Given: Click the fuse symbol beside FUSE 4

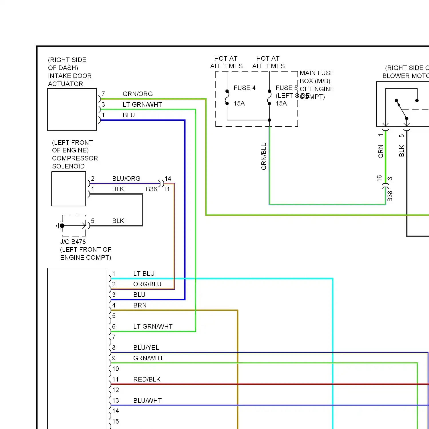Looking at the screenshot, I should pyautogui.click(x=227, y=97).
